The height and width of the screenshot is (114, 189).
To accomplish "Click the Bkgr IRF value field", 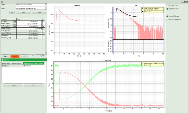I will (29, 29).
